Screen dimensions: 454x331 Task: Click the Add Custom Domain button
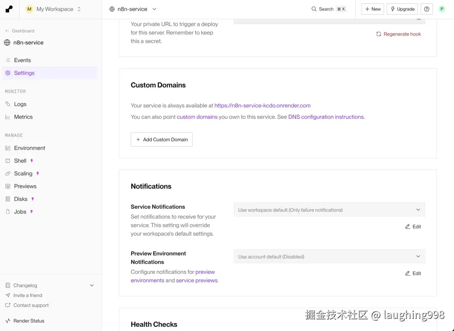point(161,140)
